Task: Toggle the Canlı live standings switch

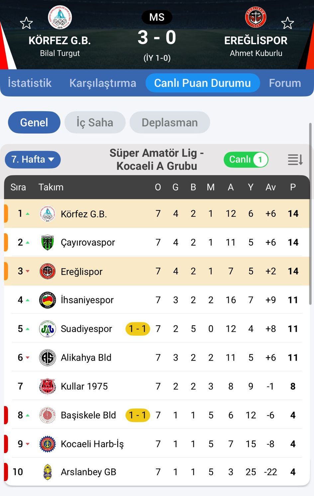Action: pyautogui.click(x=246, y=160)
